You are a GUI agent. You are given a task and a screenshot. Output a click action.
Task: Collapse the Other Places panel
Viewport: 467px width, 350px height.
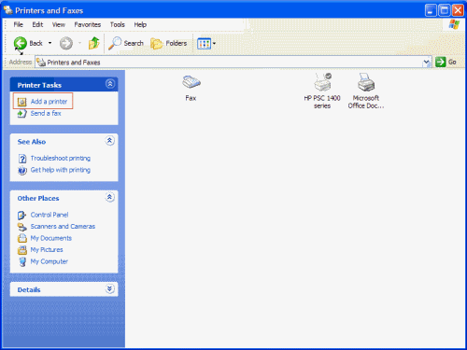pos(109,198)
